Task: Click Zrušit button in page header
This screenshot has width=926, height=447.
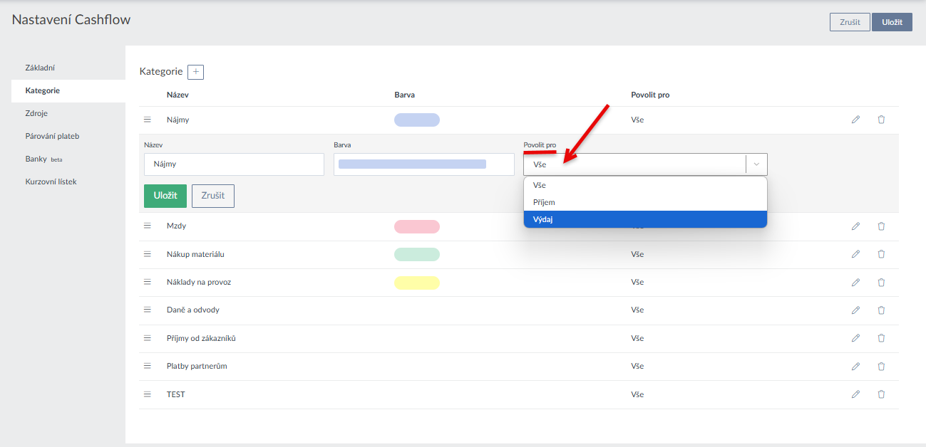Action: click(849, 22)
